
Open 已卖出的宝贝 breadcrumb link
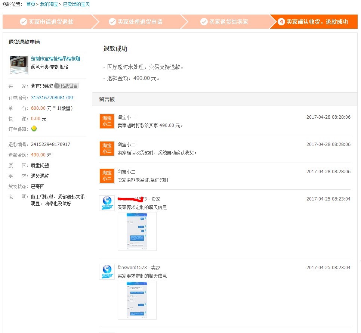click(x=77, y=4)
